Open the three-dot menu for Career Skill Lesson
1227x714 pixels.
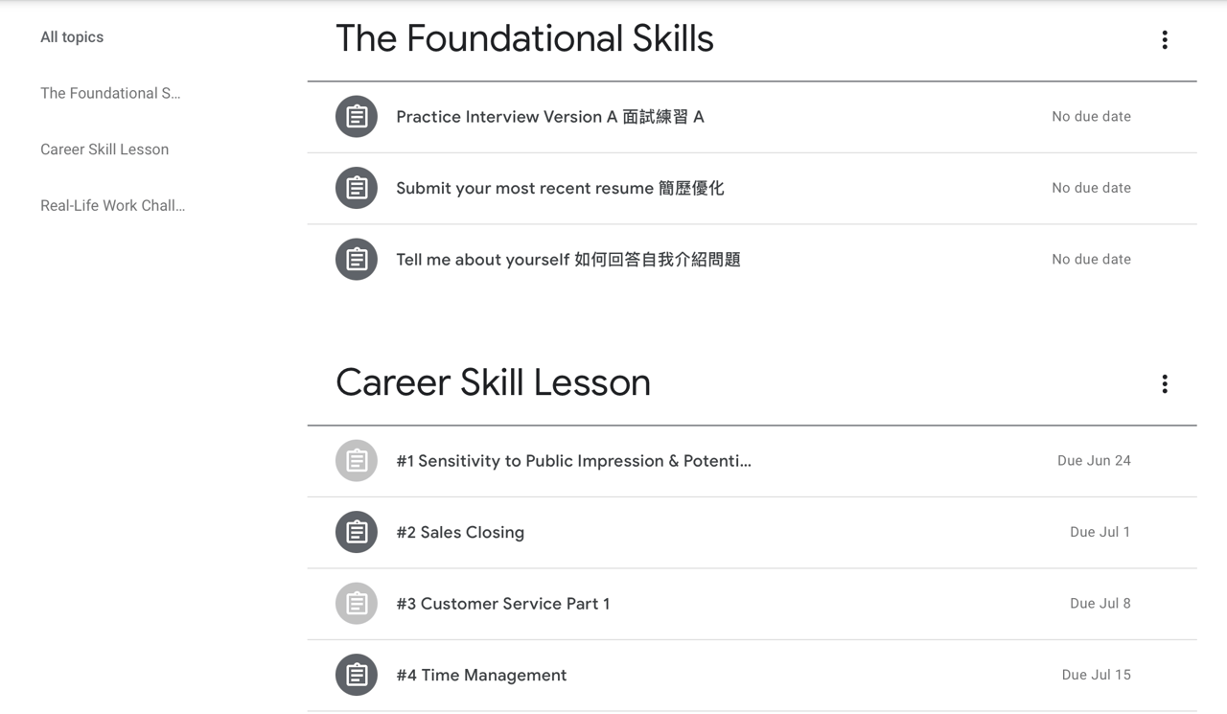pyautogui.click(x=1164, y=383)
